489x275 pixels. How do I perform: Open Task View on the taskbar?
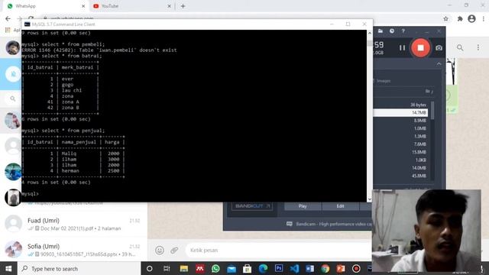167,268
